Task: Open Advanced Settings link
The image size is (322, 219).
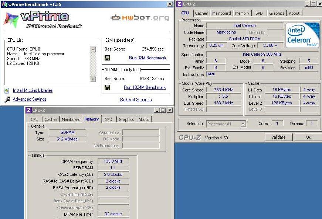Action: tap(30, 99)
